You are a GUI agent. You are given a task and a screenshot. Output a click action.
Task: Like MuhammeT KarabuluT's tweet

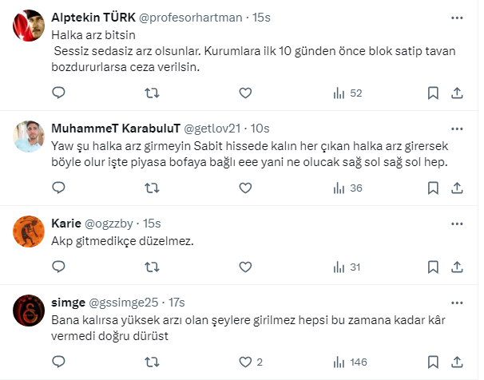tap(244, 188)
